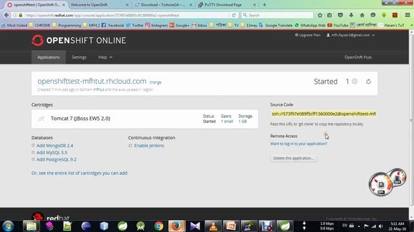Select the Enable Jenkins option
Screen dimensions: 414x232
pos(149,146)
